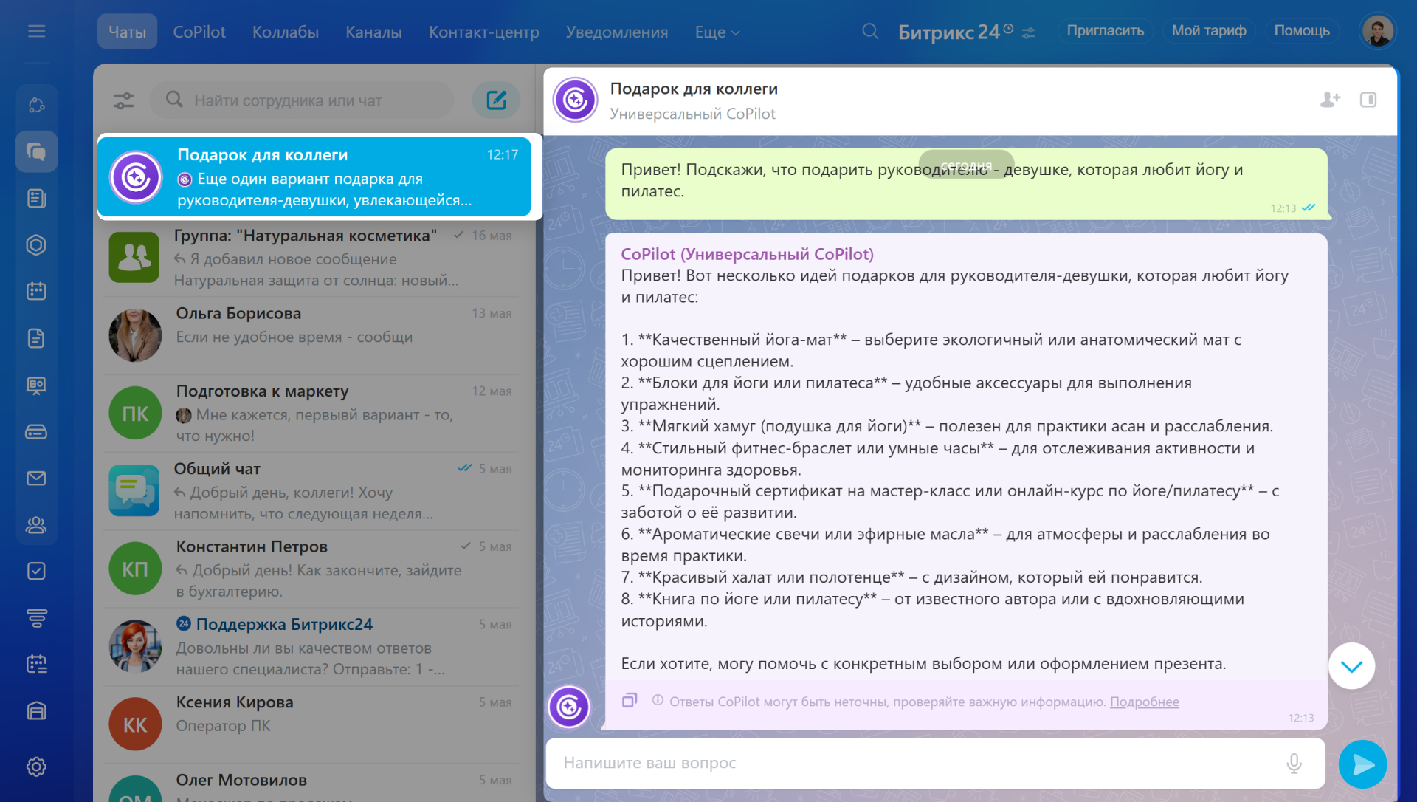The width and height of the screenshot is (1417, 802).
Task: Open calendar icon in left sidebar
Action: click(36, 291)
